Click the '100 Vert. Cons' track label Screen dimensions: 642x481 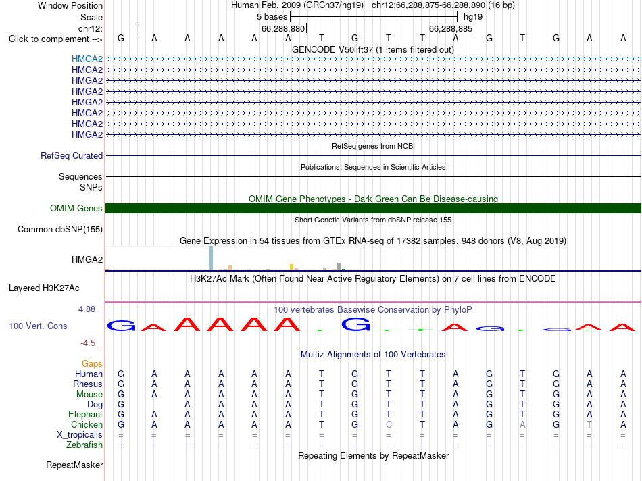(x=38, y=326)
